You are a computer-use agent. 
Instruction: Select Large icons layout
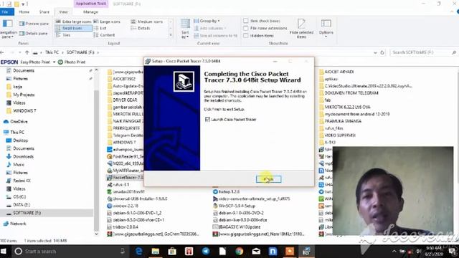[x=107, y=21]
